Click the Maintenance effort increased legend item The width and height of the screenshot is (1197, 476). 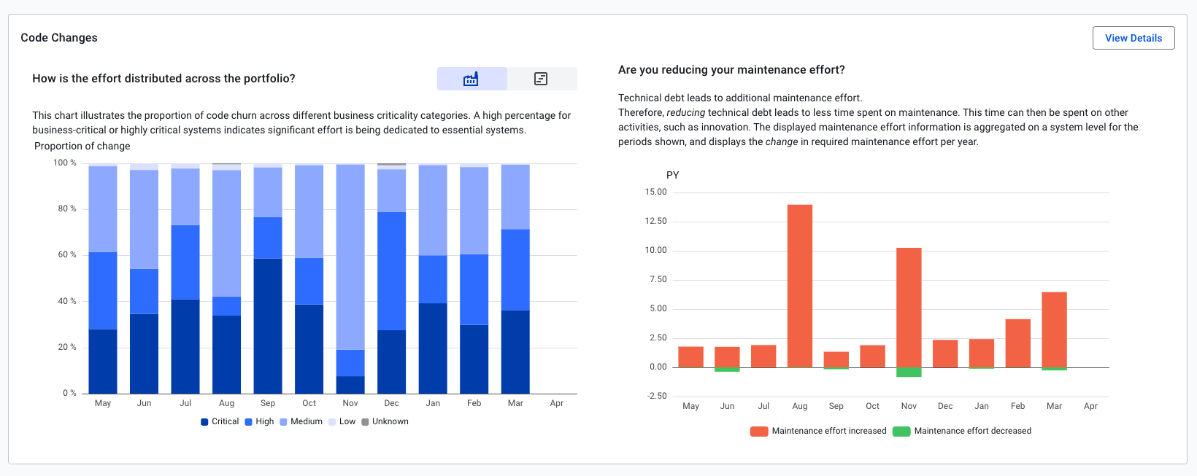click(819, 431)
